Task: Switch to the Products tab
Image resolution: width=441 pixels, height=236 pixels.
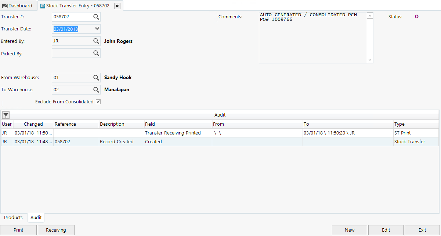Action: click(13, 217)
